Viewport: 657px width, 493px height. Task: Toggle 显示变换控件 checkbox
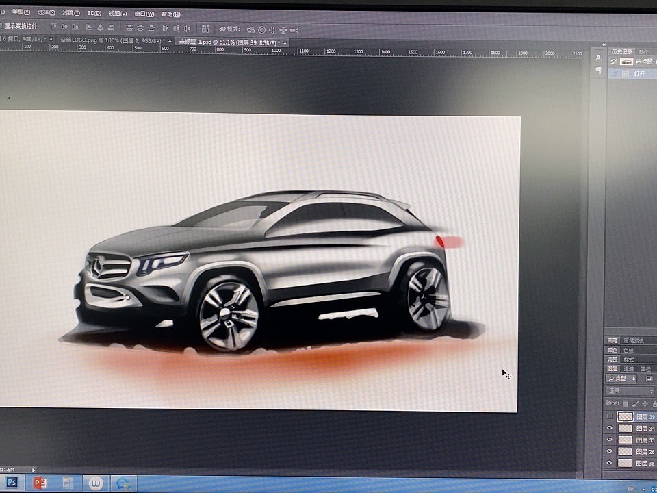pos(1,26)
